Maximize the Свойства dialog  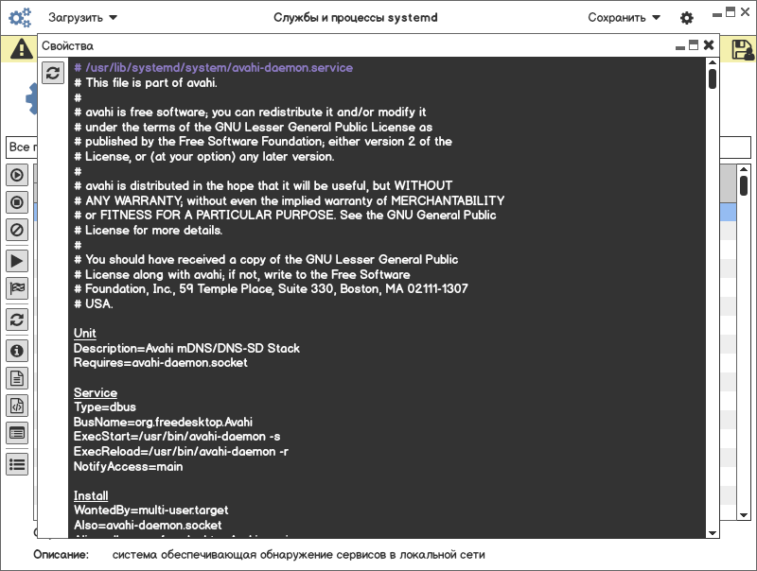point(694,44)
